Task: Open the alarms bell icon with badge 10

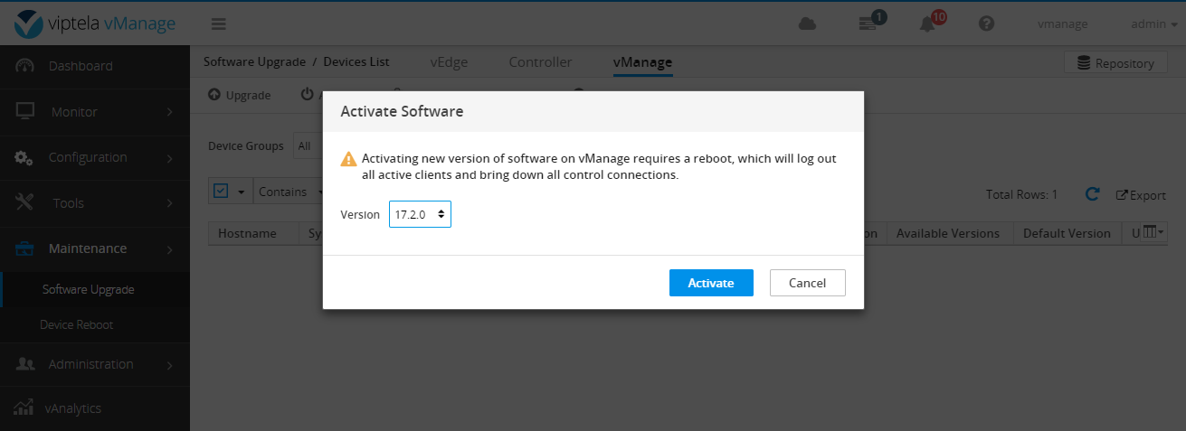Action: pyautogui.click(x=932, y=22)
